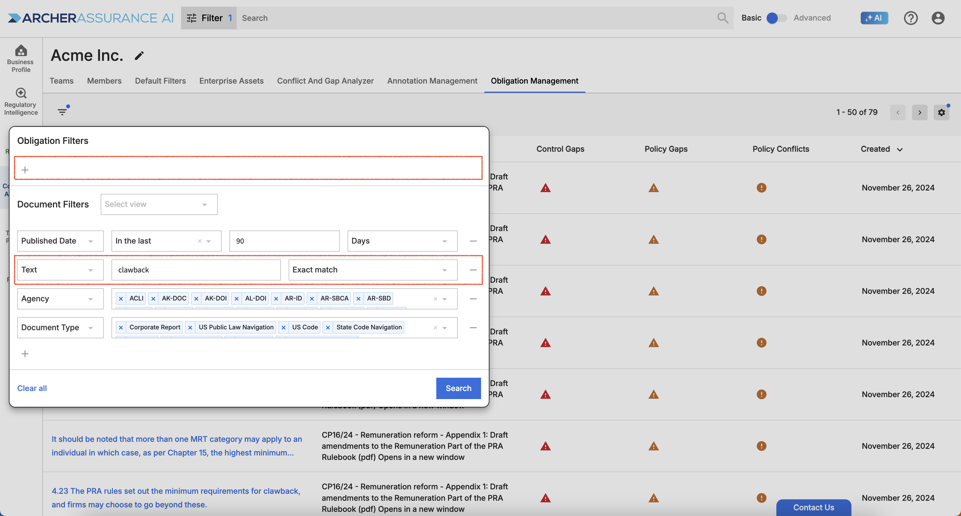Switch to the Default Filters tab

[160, 81]
